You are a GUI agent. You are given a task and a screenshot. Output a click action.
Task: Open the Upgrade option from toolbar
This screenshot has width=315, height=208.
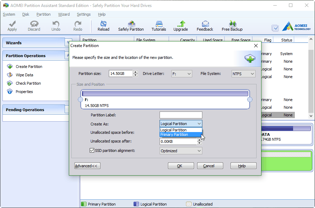tap(180, 25)
